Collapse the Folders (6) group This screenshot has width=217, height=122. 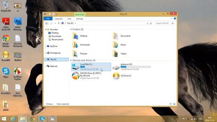point(71,29)
